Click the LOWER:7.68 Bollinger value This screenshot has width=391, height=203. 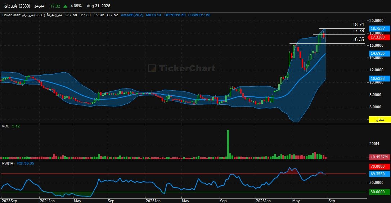(199, 15)
